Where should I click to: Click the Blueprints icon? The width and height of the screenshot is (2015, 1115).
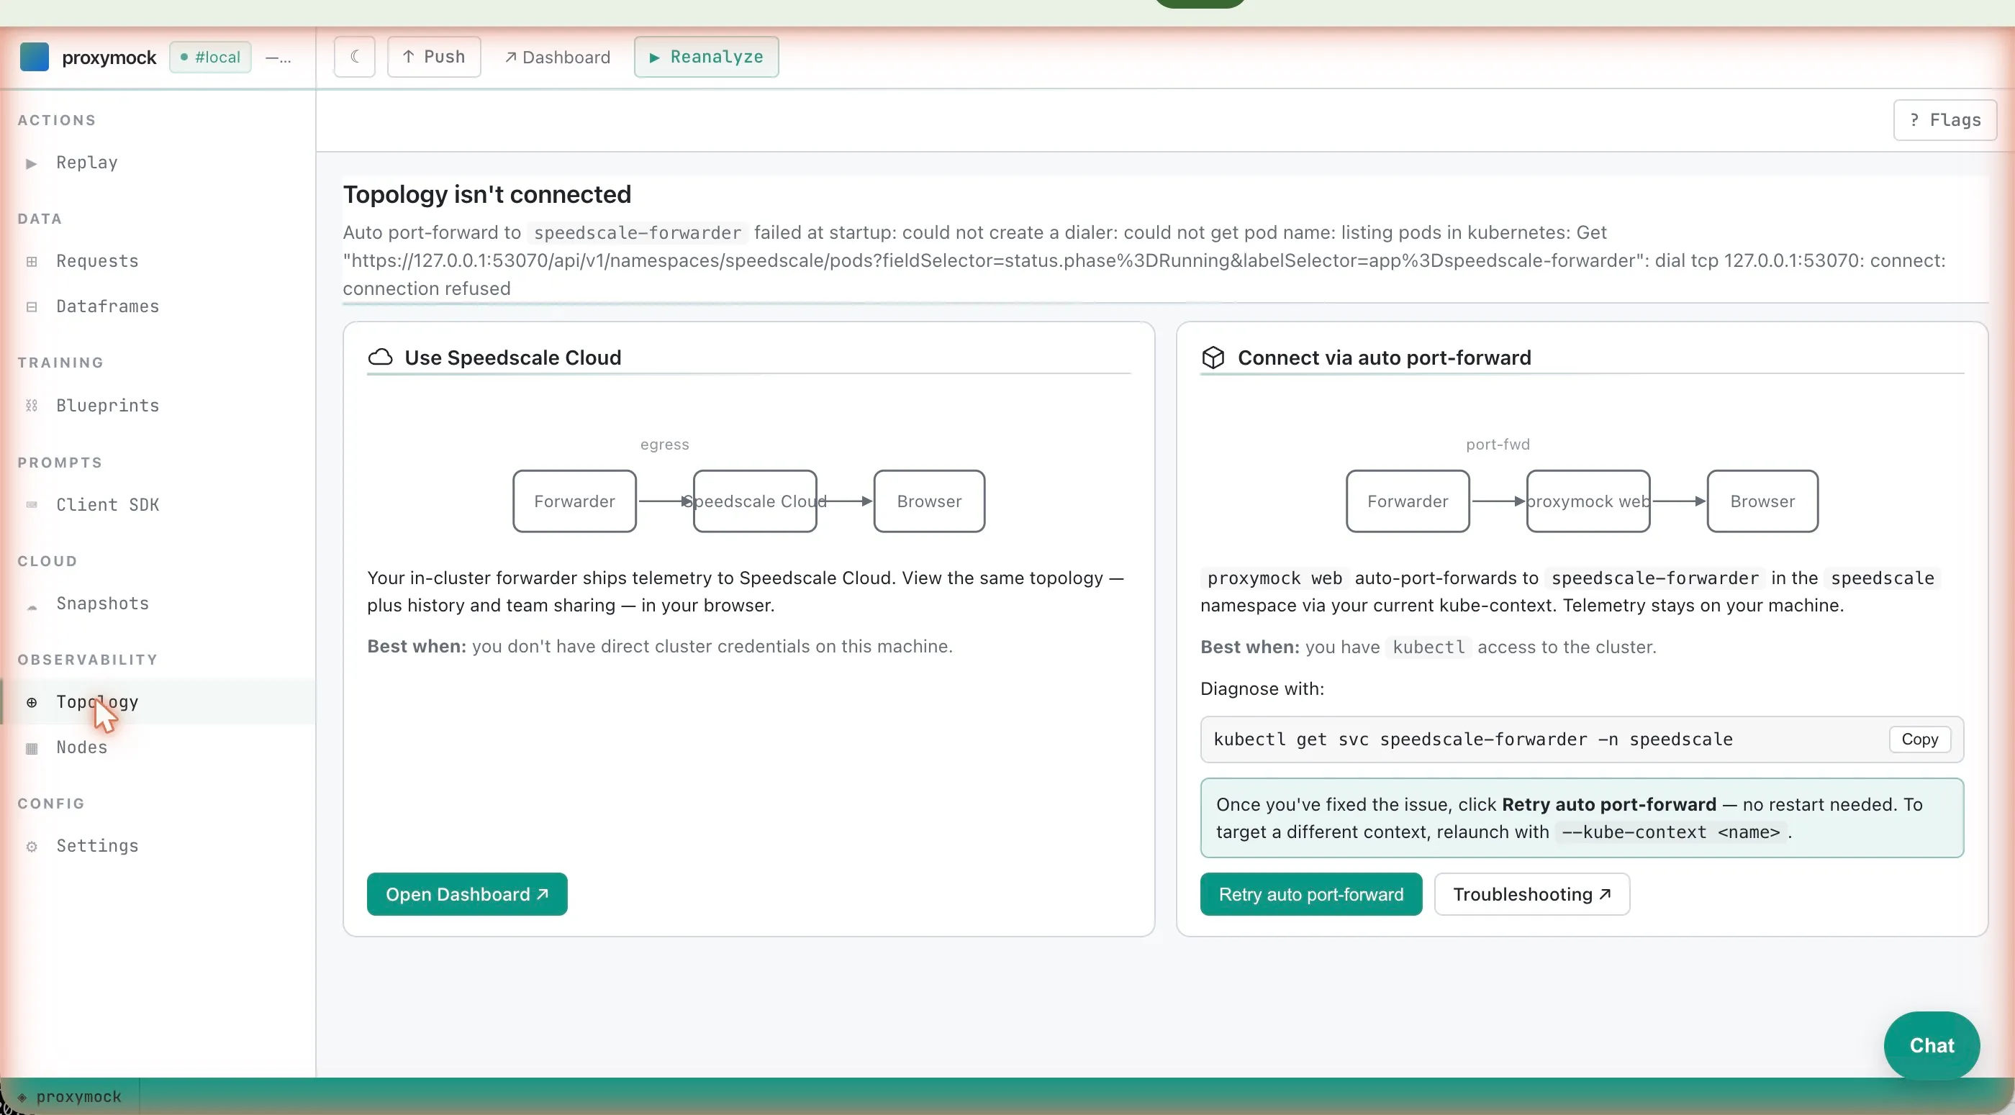pyautogui.click(x=31, y=406)
